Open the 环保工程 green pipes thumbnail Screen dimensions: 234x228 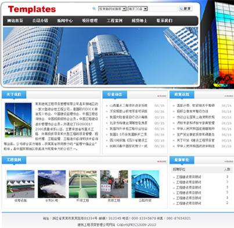coord(83,184)
